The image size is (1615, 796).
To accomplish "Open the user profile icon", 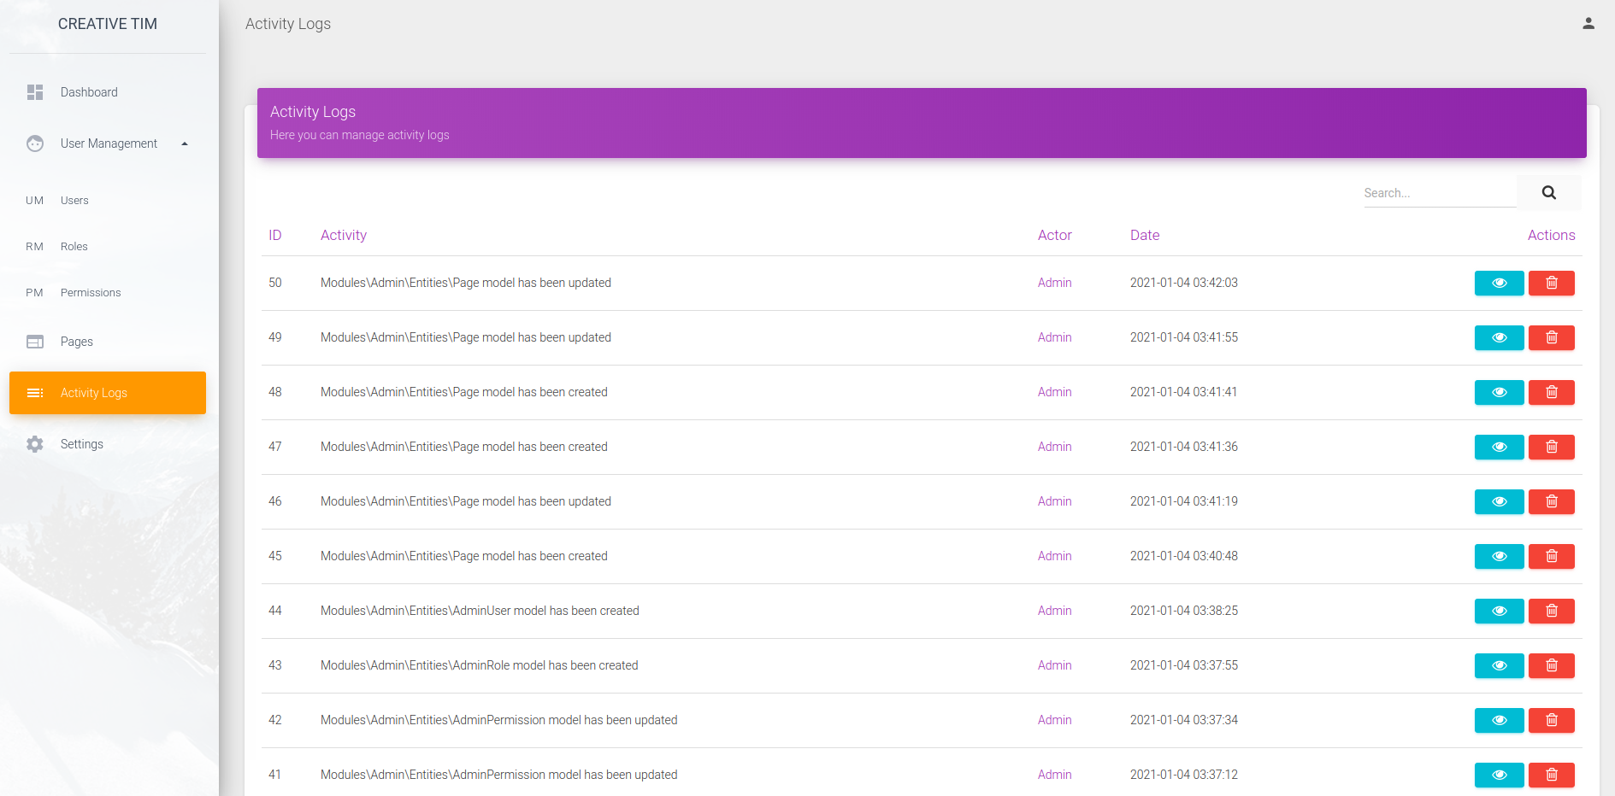I will [x=1588, y=24].
